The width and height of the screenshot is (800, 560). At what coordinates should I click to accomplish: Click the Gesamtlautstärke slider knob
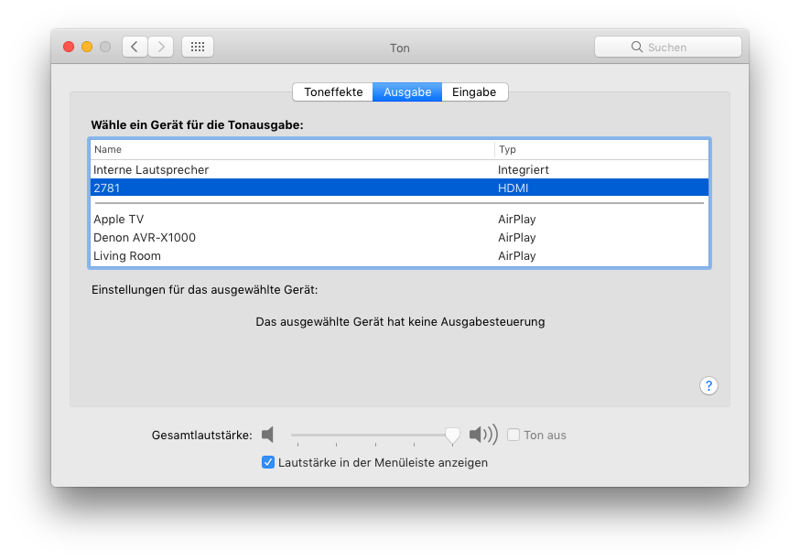pos(452,436)
